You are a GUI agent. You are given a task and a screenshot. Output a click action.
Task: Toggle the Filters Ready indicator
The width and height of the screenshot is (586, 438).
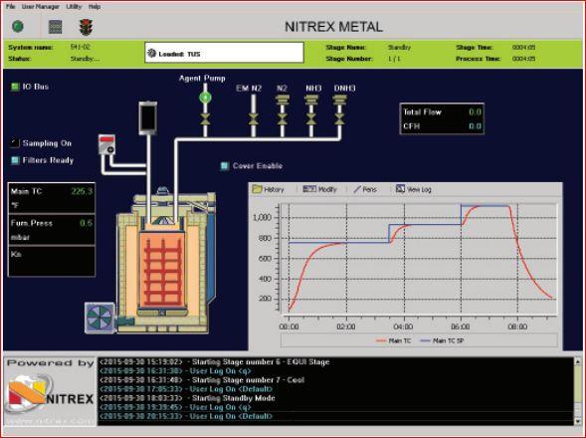(x=15, y=160)
